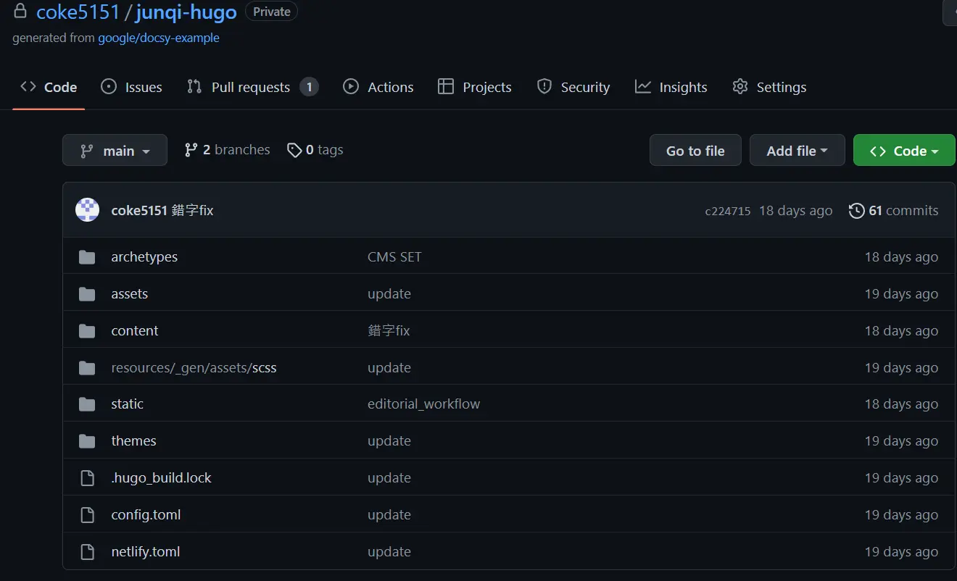Open the Pull requests tab
Image resolution: width=957 pixels, height=581 pixels.
point(252,87)
